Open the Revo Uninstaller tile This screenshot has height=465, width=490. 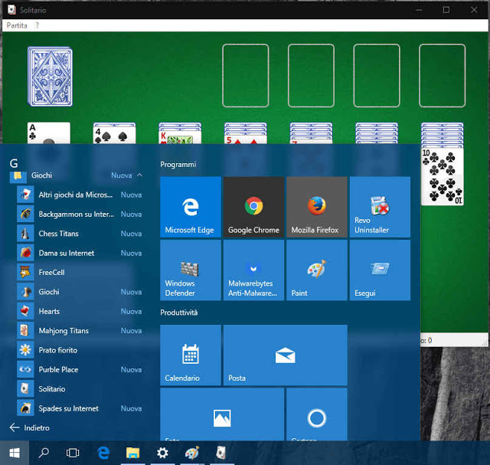tap(380, 207)
